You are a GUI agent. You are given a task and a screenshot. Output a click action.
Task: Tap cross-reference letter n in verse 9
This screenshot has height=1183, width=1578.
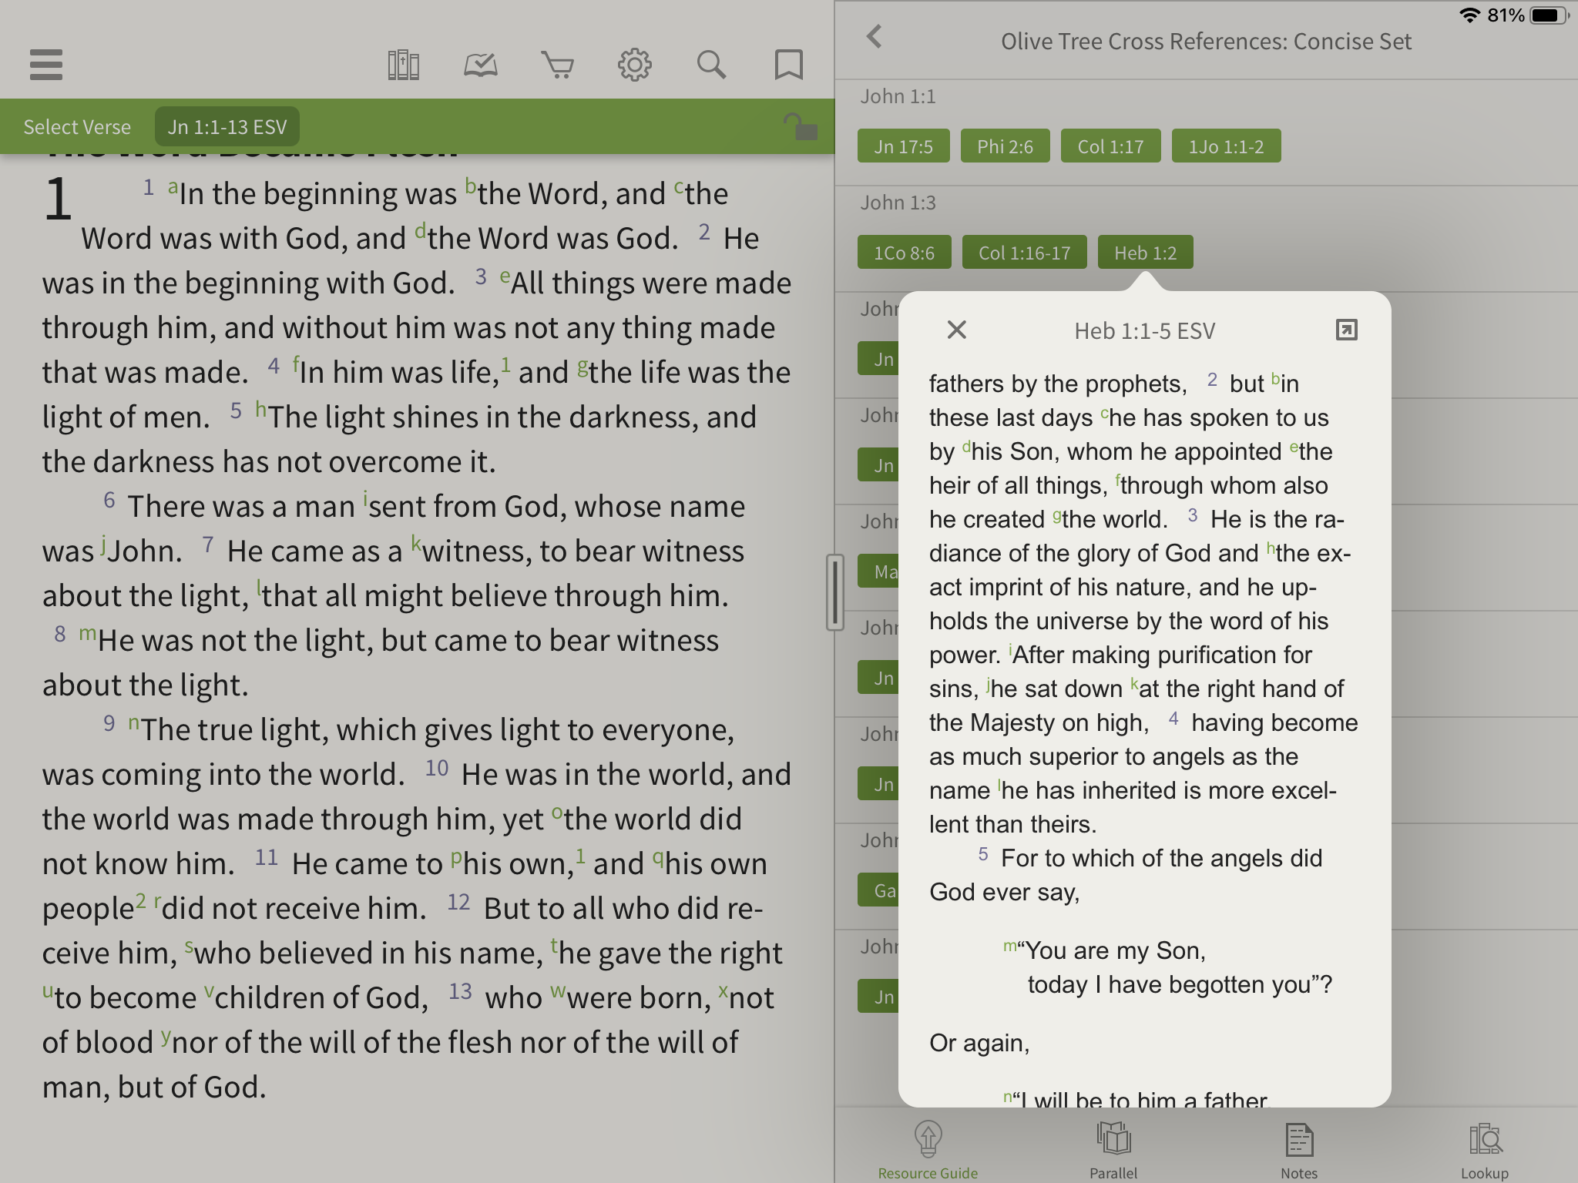click(x=133, y=723)
